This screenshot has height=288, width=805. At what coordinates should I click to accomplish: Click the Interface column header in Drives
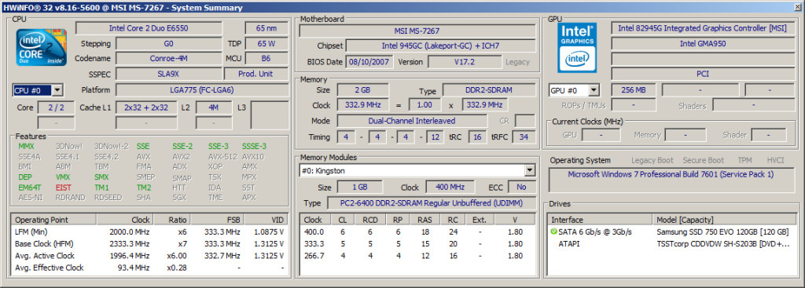coord(600,220)
